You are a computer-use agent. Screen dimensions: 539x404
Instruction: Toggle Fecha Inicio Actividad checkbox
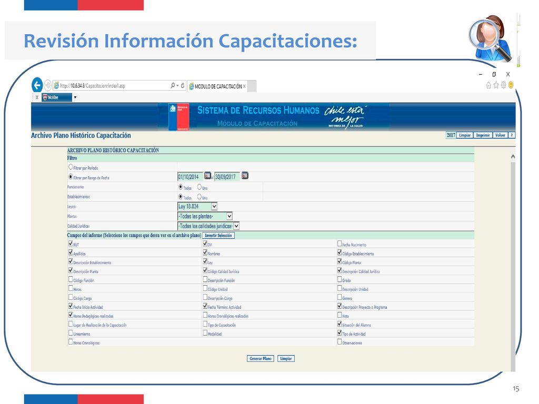tap(71, 306)
